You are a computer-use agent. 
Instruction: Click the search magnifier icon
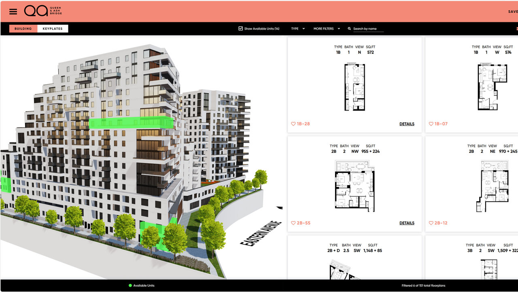coord(350,29)
